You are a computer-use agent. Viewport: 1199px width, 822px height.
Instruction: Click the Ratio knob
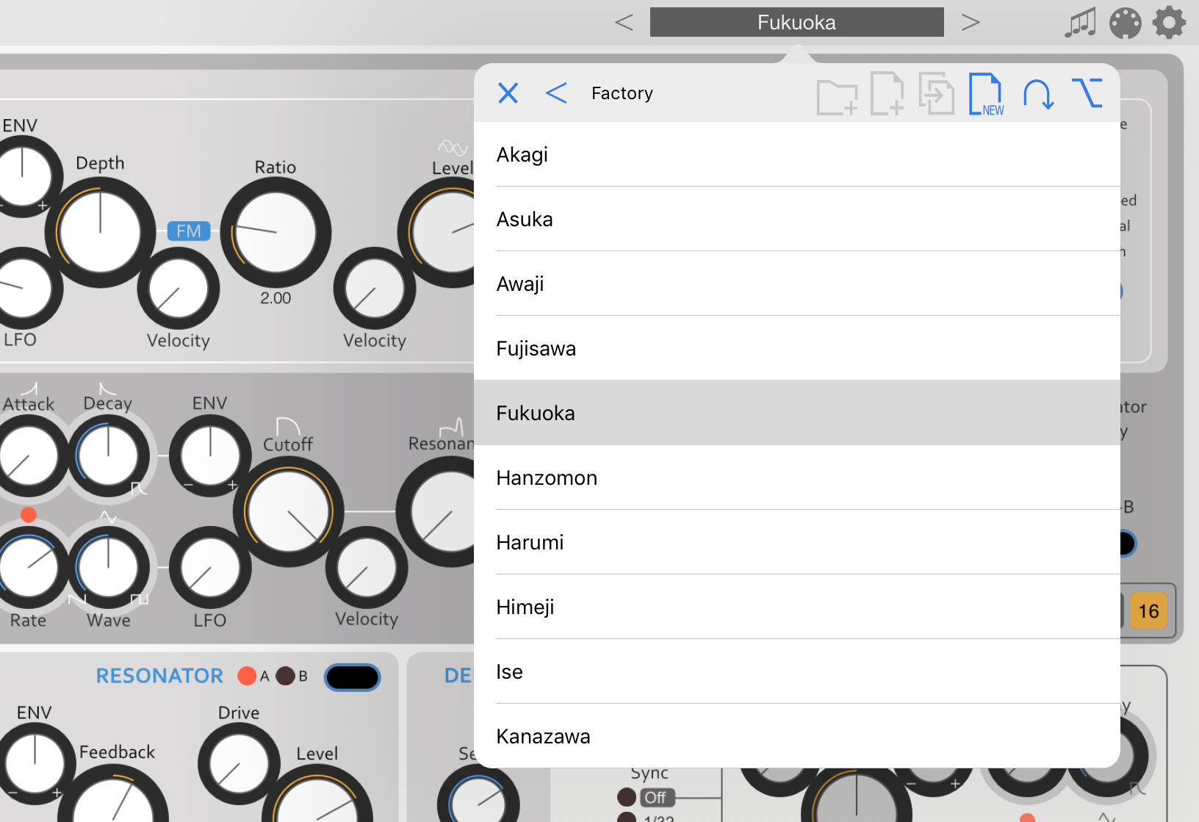276,233
